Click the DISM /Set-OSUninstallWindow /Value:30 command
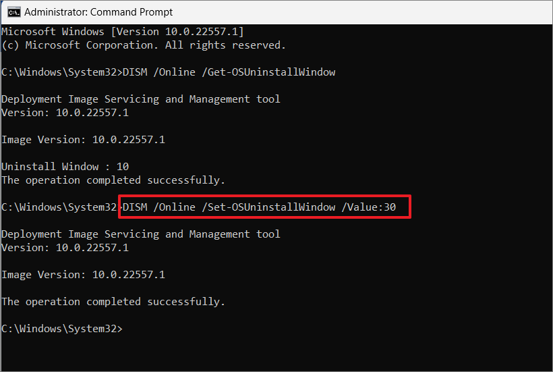This screenshot has height=372, width=553. [x=259, y=207]
